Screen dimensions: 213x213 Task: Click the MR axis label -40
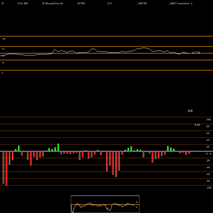pos(208,167)
